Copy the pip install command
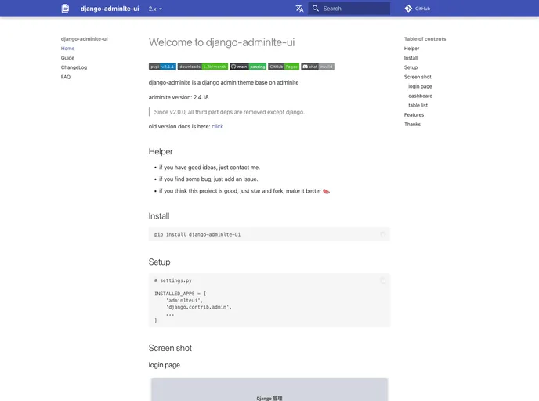 [x=382, y=234]
